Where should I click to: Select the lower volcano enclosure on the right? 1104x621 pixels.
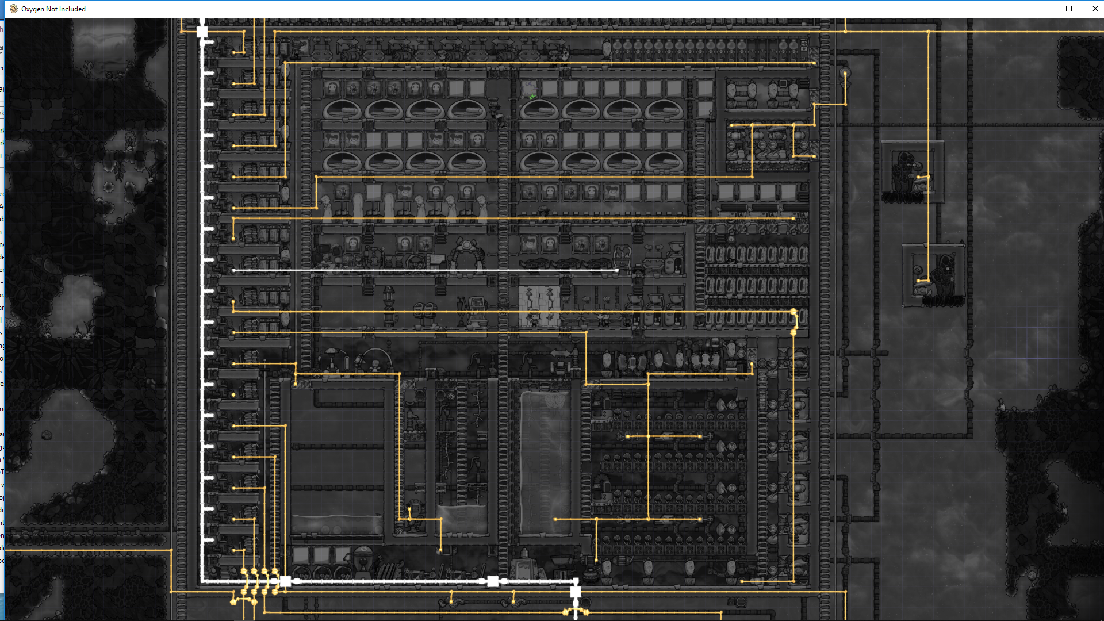[934, 276]
